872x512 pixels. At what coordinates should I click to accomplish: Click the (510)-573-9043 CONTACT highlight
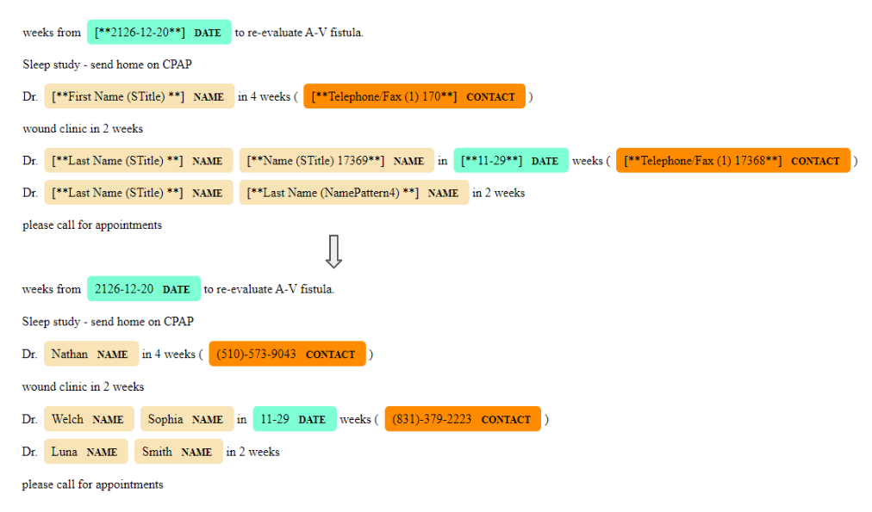click(287, 353)
